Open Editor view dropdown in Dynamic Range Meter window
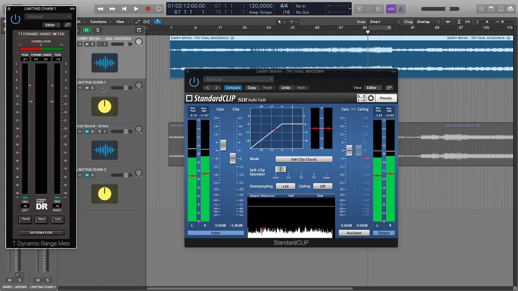Image resolution: width=518 pixels, height=291 pixels. (x=52, y=25)
